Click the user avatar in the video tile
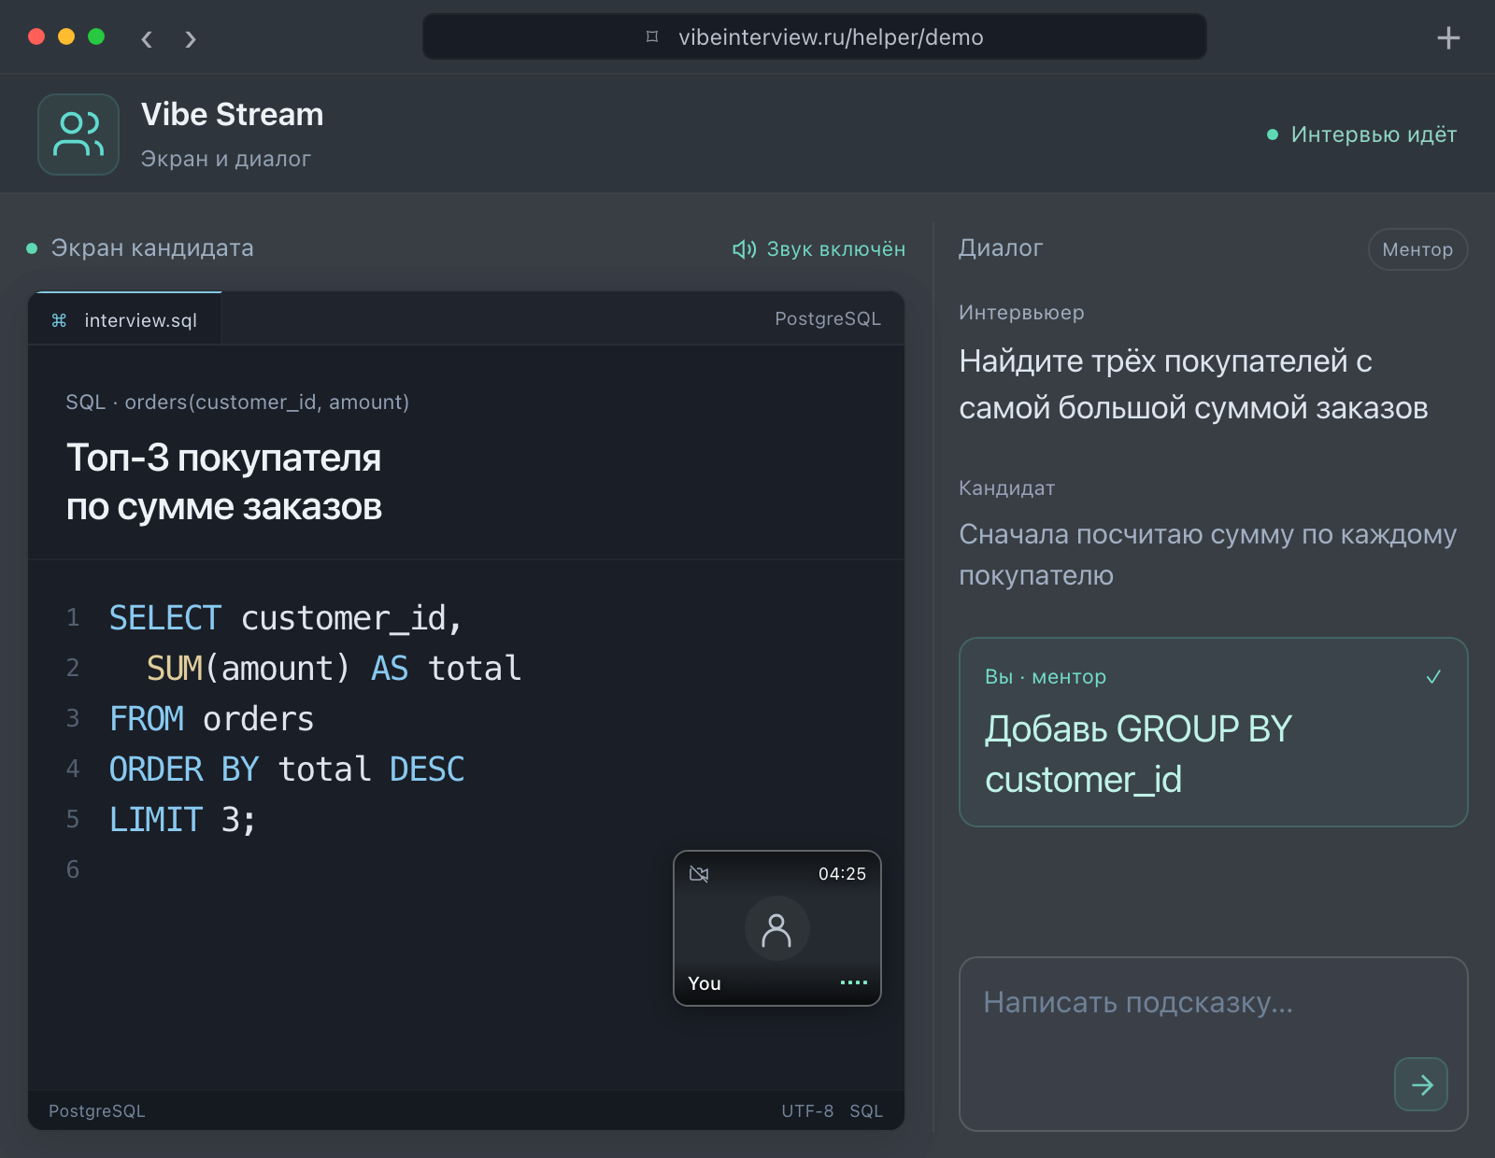This screenshot has width=1495, height=1158. coord(776,929)
